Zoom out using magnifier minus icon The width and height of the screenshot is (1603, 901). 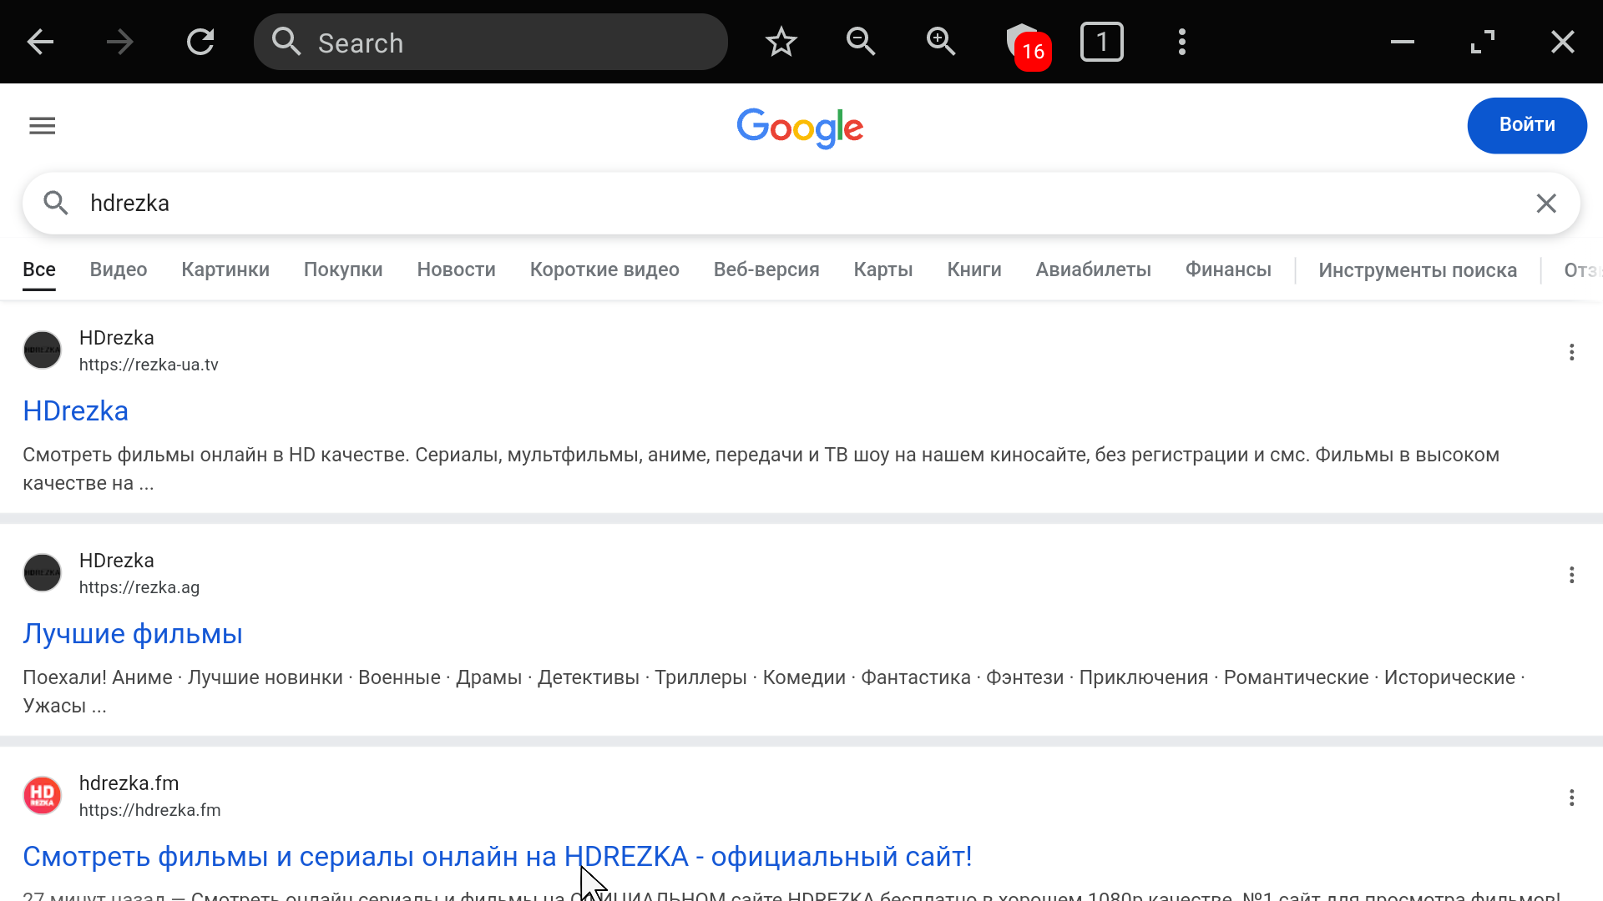[861, 42]
